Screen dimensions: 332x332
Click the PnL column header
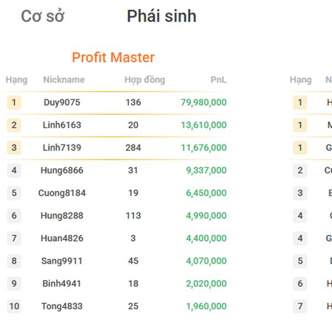click(x=219, y=80)
